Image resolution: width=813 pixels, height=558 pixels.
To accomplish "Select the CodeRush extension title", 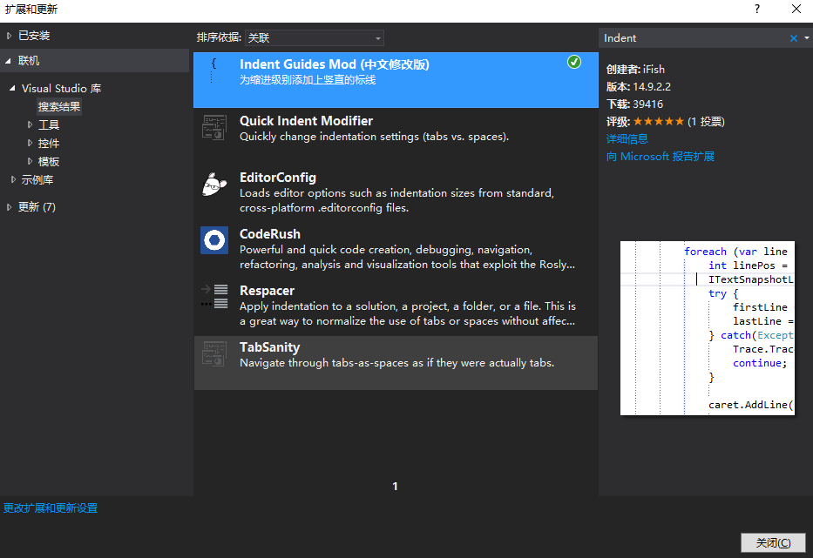I will 269,234.
